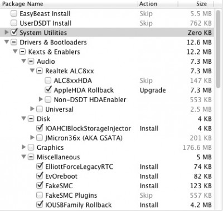Click the 12.6 MB Drivers & Bootloaders size
Image resolution: width=223 pixels, height=211 pixels.
(x=199, y=42)
